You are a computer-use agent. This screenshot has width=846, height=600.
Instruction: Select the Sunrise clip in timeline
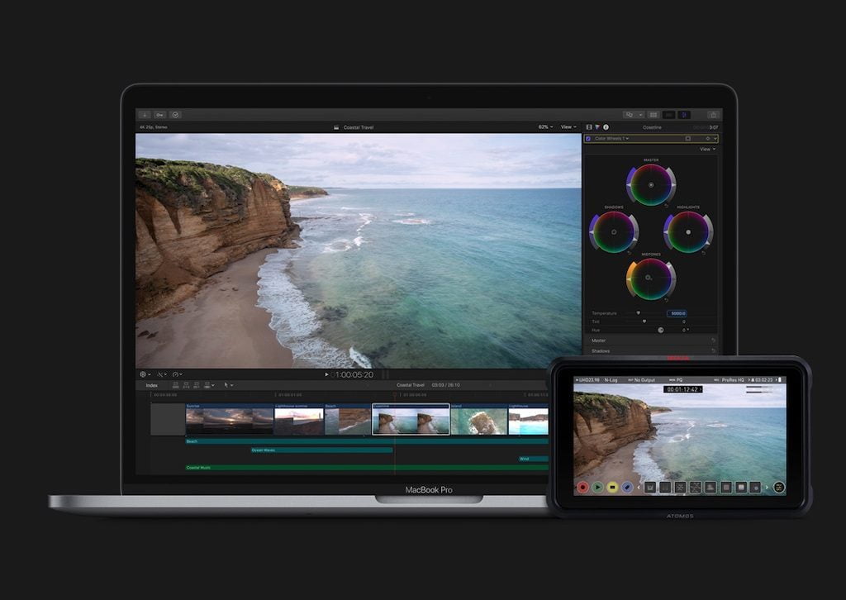pyautogui.click(x=230, y=419)
